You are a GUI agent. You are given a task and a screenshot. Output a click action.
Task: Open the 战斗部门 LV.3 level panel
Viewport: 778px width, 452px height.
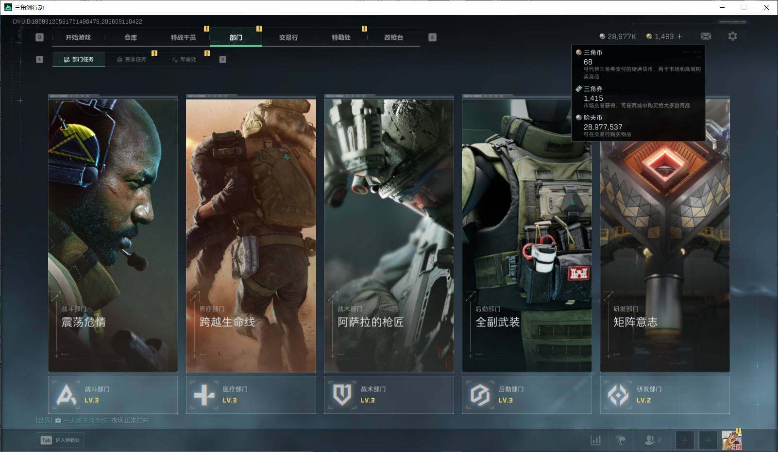113,395
